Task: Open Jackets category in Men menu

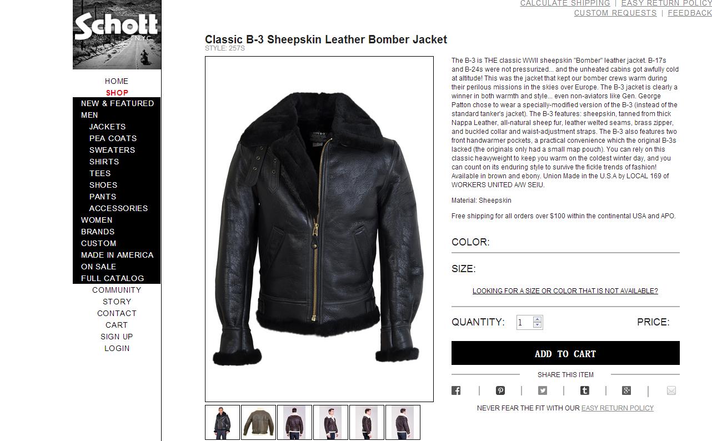Action: coord(107,127)
